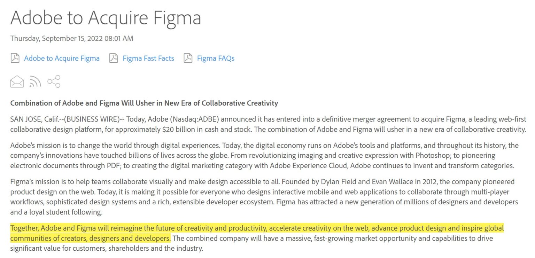Click the rightmost PDF icon in the row

click(x=188, y=58)
